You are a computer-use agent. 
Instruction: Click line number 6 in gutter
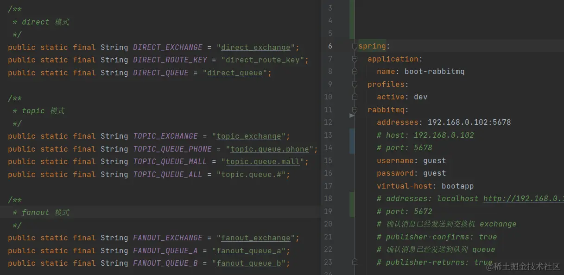click(x=330, y=46)
